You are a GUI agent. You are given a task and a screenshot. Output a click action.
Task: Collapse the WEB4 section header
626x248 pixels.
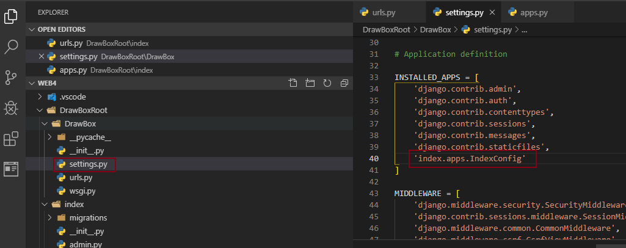[189, 83]
